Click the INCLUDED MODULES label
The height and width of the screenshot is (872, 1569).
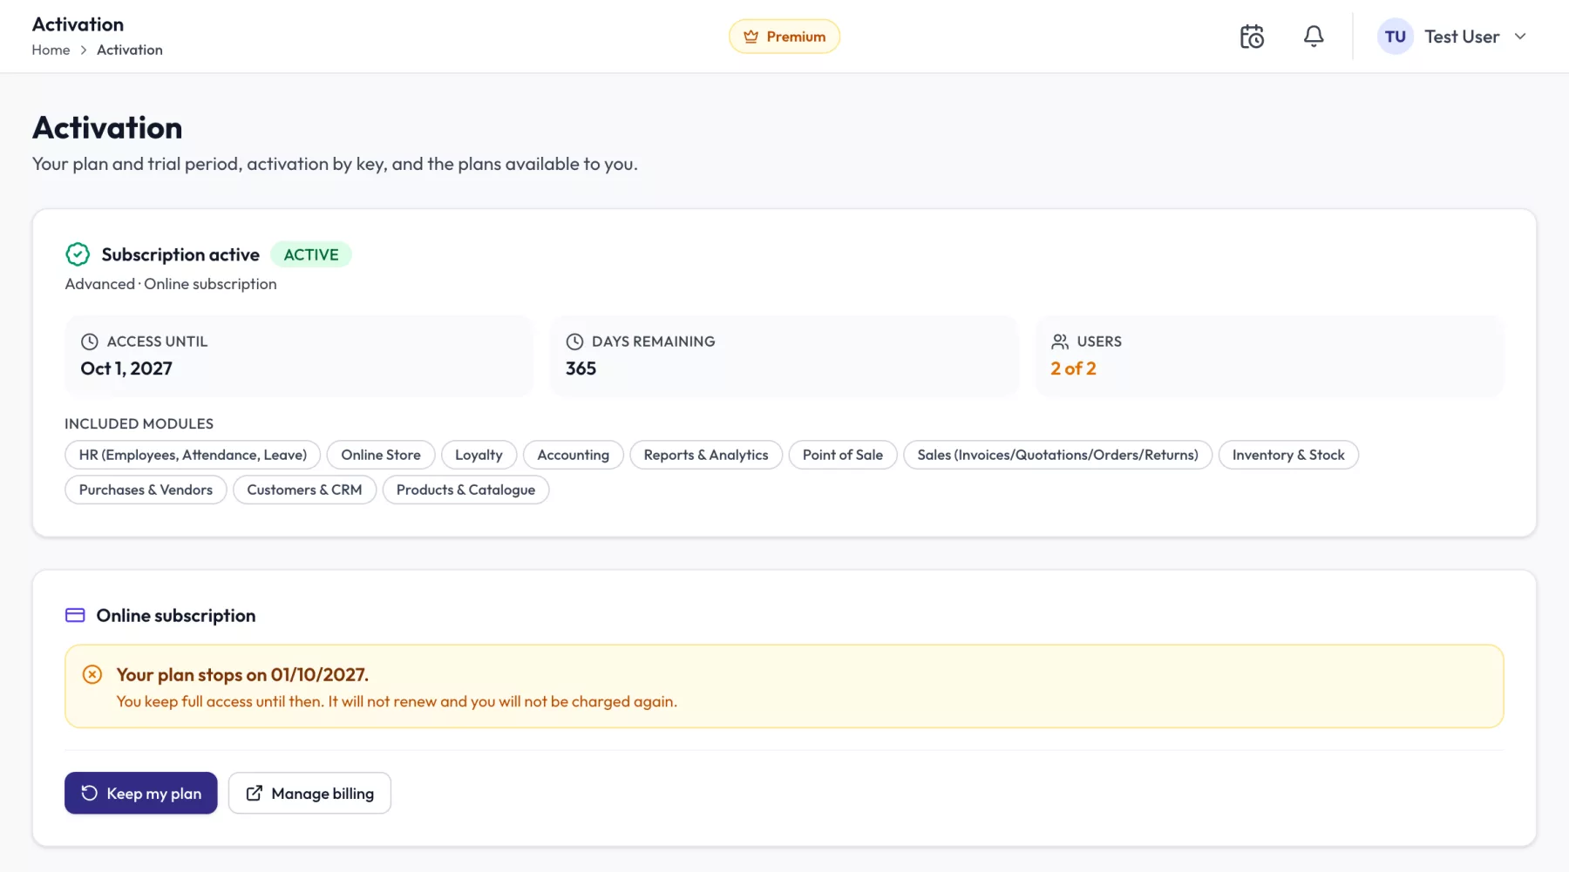139,423
